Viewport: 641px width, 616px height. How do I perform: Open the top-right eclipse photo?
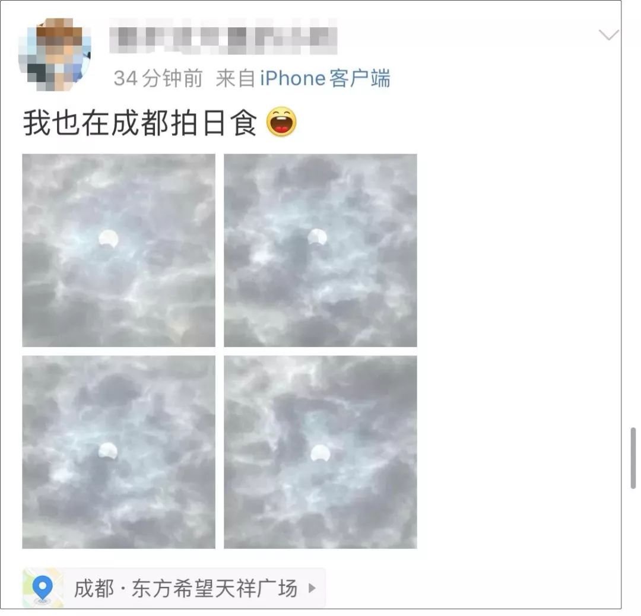click(x=320, y=250)
